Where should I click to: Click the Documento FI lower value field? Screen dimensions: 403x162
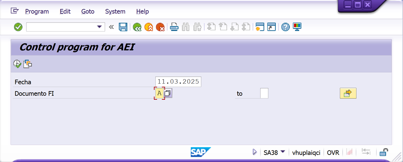(160, 93)
